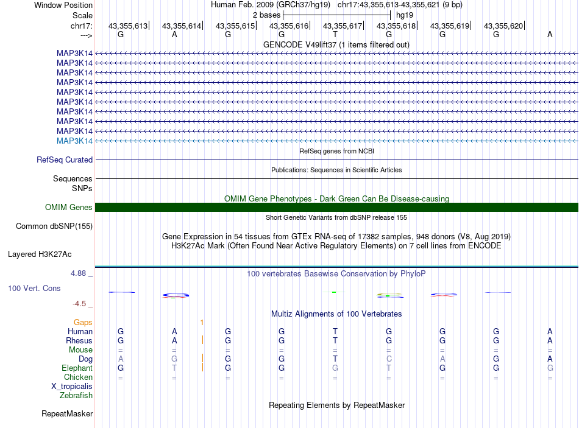Click the orange Gaps label
The image size is (579, 428).
point(83,323)
